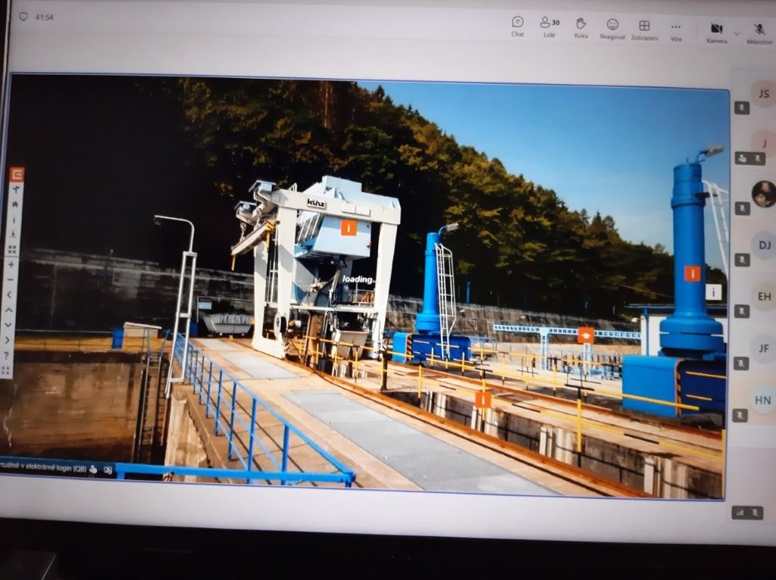This screenshot has width=776, height=580.
Task: Unmute the Mikrofon
Action: coord(759,32)
